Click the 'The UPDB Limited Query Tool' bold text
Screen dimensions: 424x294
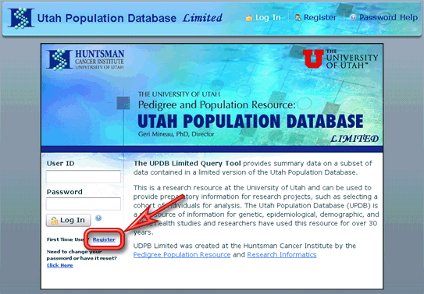coord(187,163)
